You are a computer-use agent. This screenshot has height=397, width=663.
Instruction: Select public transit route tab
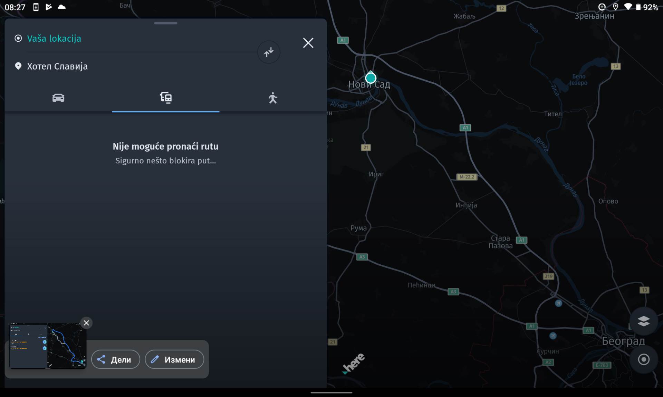tap(166, 98)
